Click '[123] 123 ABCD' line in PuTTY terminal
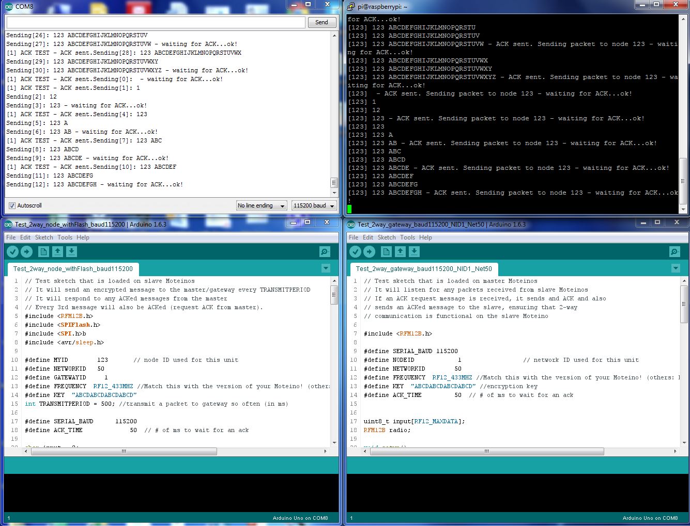The height and width of the screenshot is (526, 690). (x=376, y=160)
